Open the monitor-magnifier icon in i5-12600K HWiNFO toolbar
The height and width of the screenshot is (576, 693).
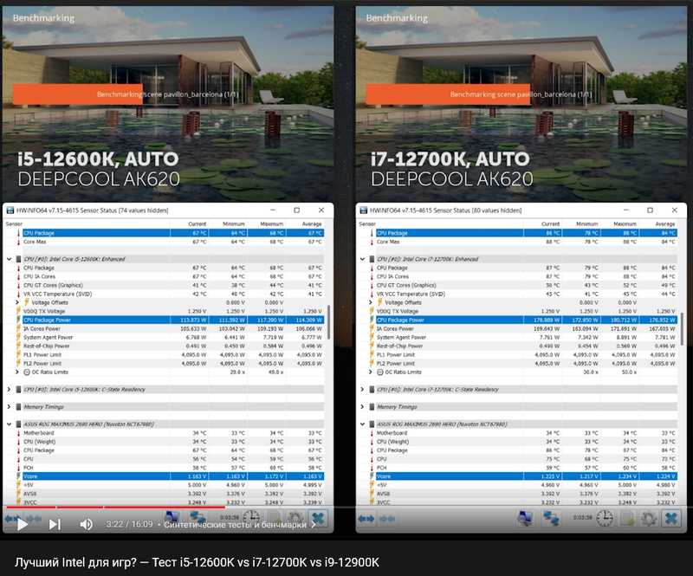click(172, 517)
